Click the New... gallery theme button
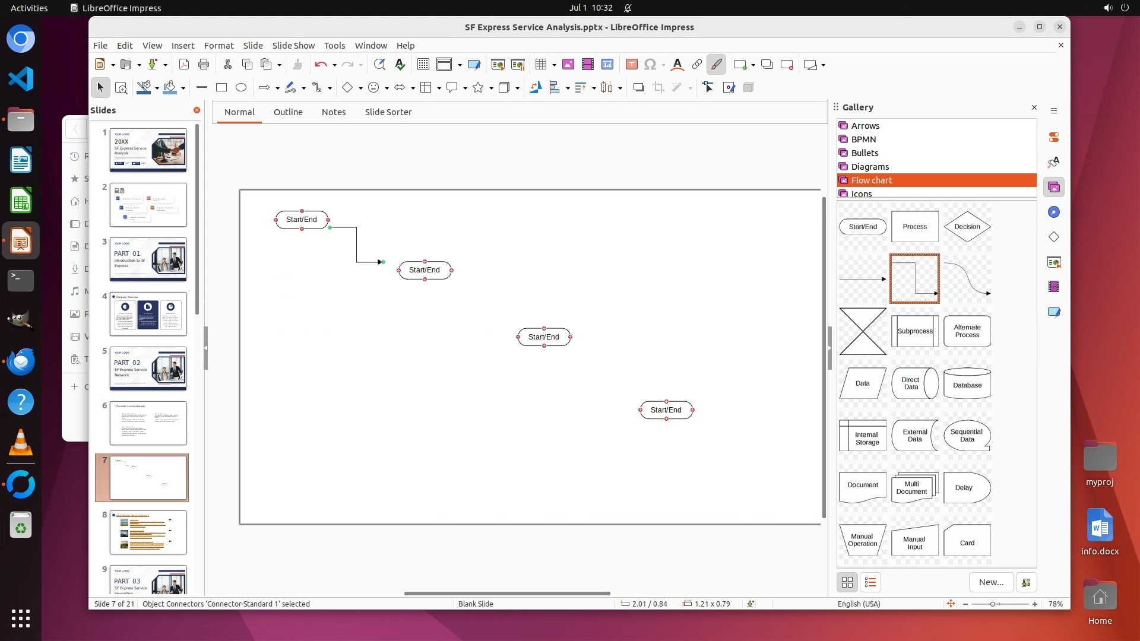 (991, 583)
